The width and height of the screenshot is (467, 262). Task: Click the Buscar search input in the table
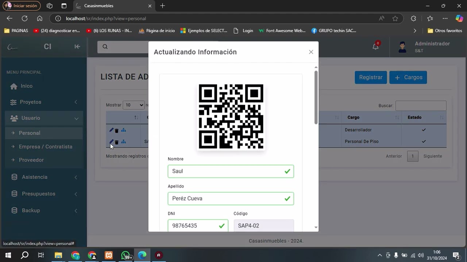coord(421,106)
